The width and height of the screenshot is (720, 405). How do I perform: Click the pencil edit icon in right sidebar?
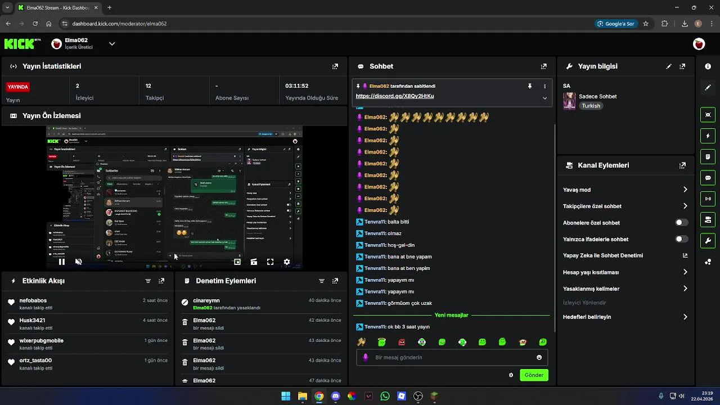click(708, 87)
